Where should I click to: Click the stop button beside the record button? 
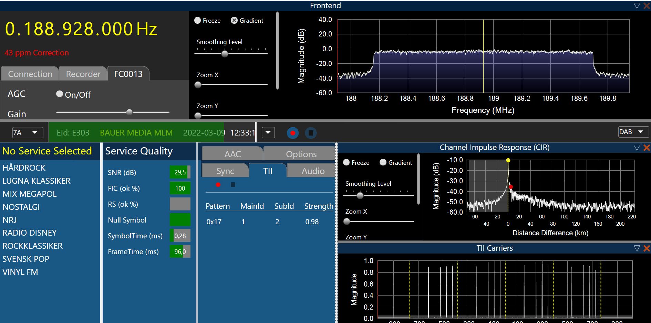pos(311,133)
